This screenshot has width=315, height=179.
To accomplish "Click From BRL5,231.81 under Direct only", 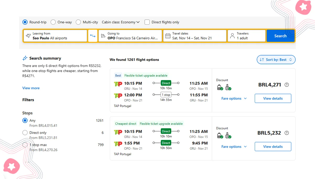I will coord(43,138).
